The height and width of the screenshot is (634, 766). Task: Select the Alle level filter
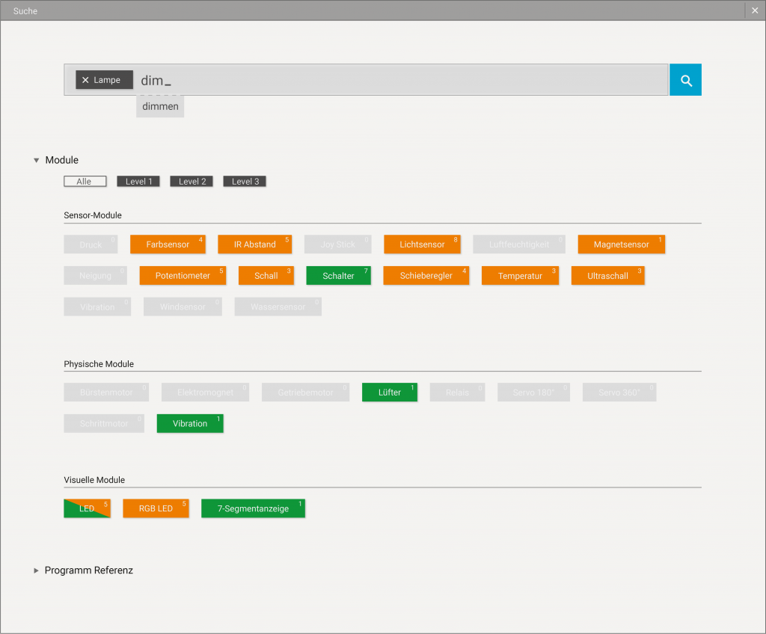pyautogui.click(x=85, y=181)
